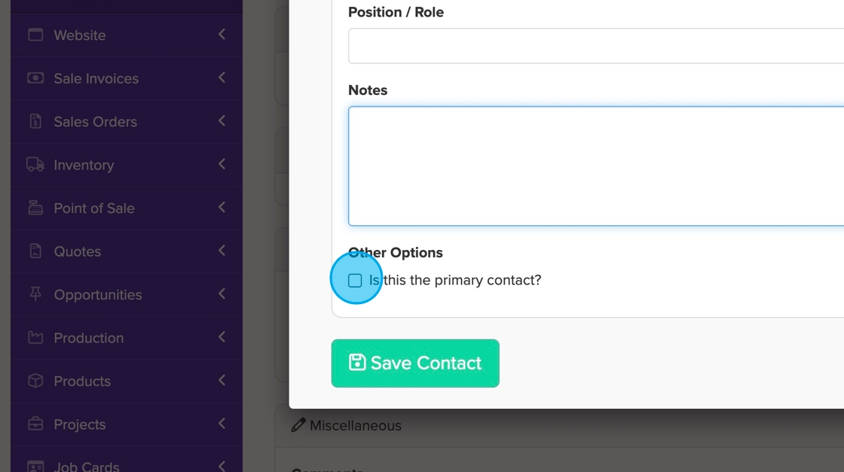Click the Opportunities pin icon
This screenshot has height=472, width=844.
pos(35,294)
